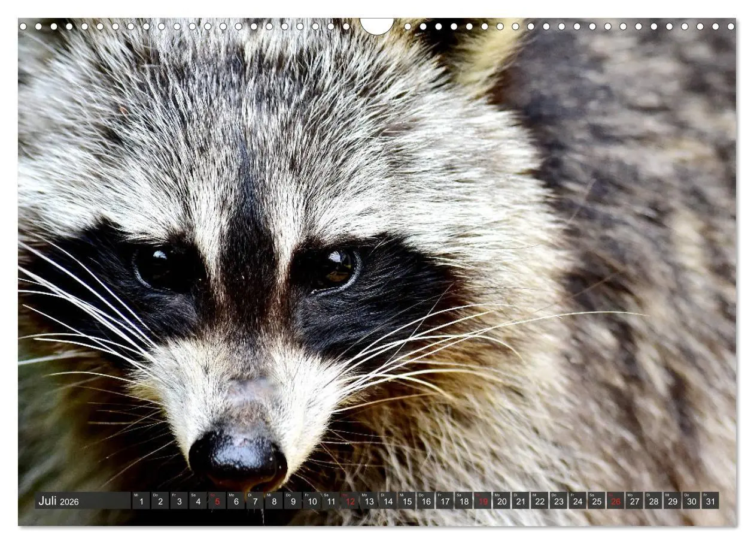Screen dimensions: 754x544
Task: Click the date 20 cell
Action: [x=501, y=502]
